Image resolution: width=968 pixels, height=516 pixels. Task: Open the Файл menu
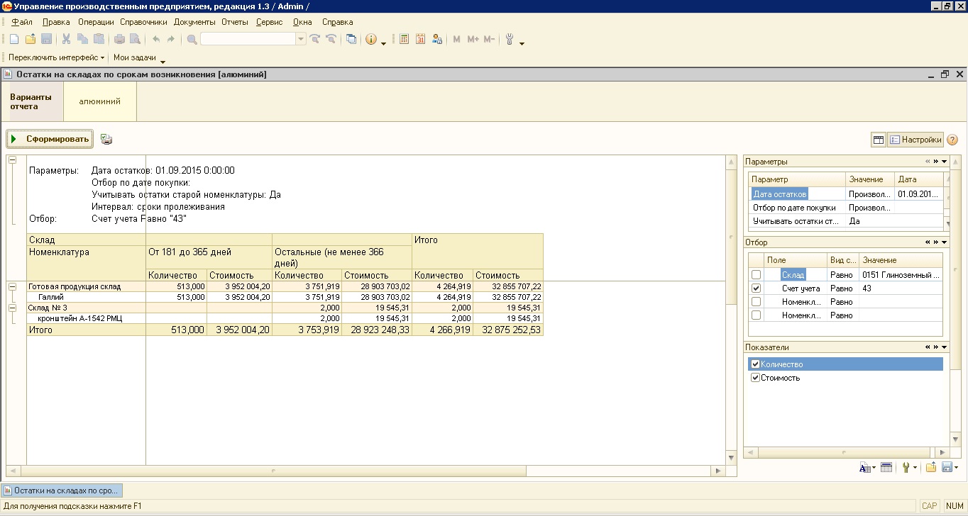coord(22,22)
